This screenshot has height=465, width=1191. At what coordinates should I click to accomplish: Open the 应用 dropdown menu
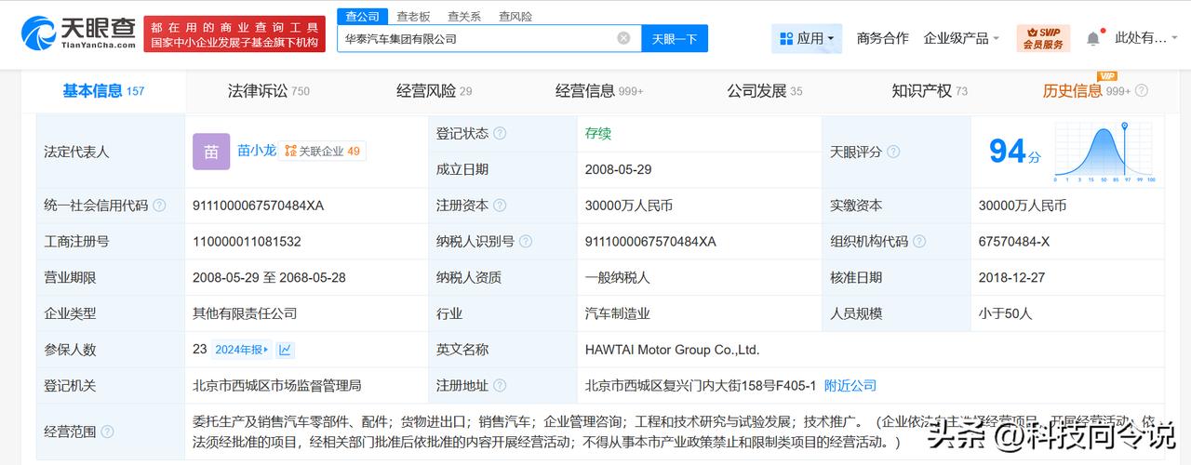coord(807,38)
